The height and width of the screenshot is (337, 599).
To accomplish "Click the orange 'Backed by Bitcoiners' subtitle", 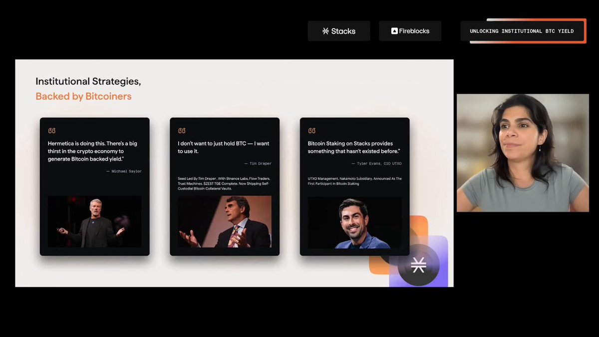I will [83, 96].
